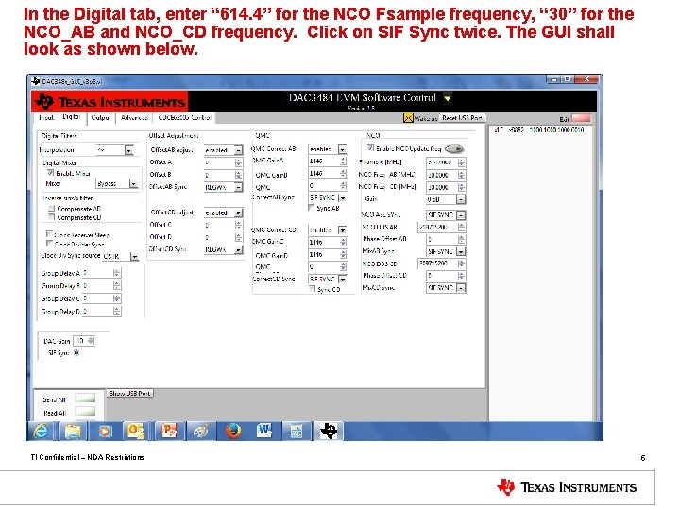Select the TI DAC GUI taskbar icon

coord(329,431)
